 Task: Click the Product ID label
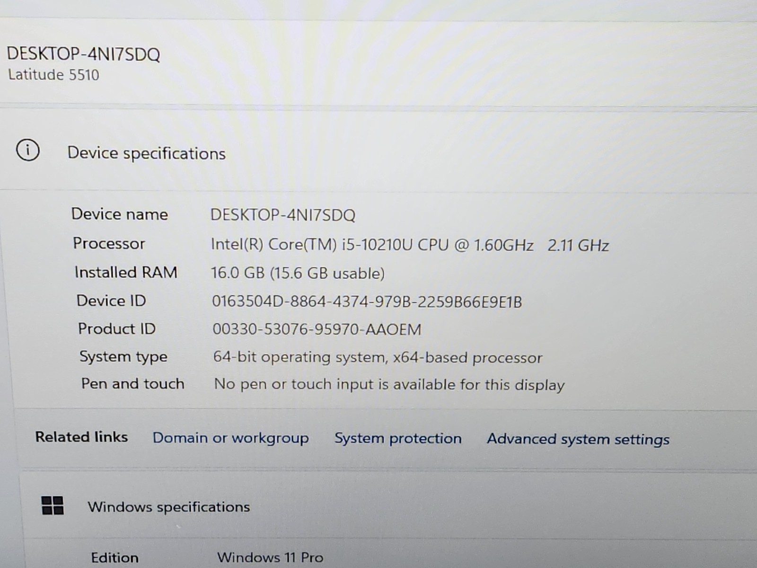point(117,328)
